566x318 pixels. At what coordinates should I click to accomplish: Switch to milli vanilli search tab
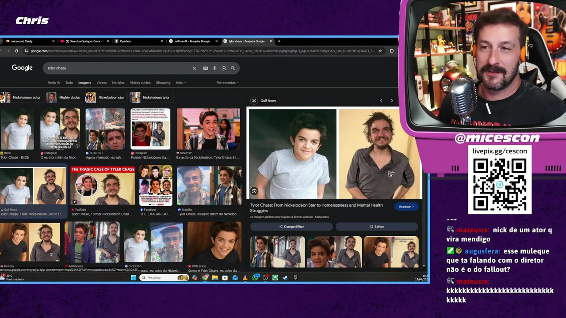tap(193, 41)
